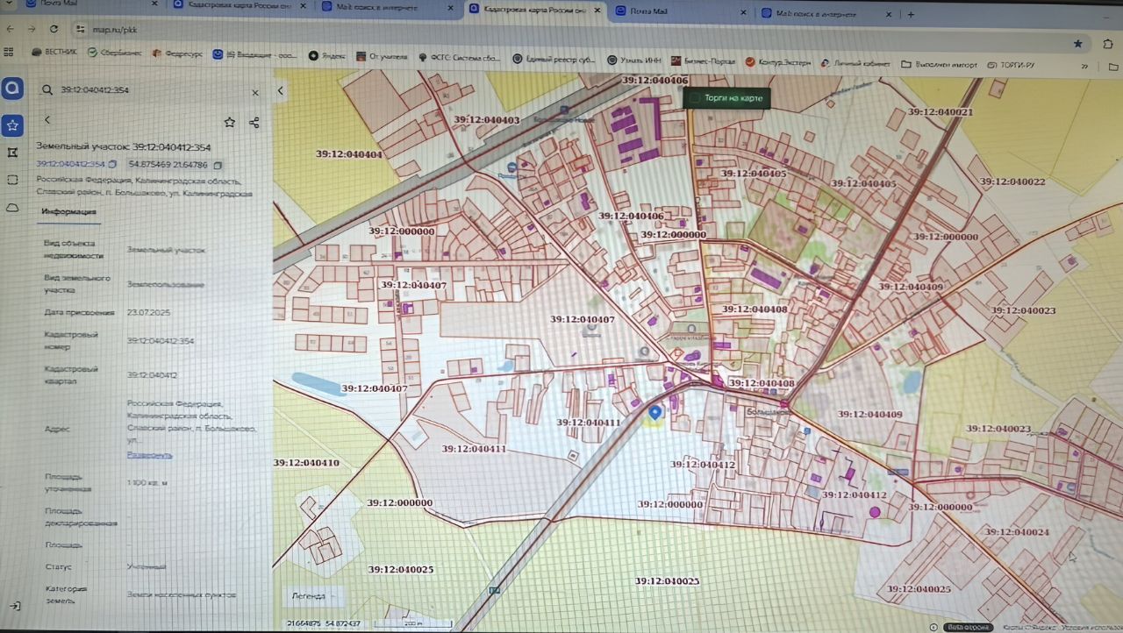Click the blue 39:12:040412:354 cadastral link
1123x633 pixels.
[70, 164]
